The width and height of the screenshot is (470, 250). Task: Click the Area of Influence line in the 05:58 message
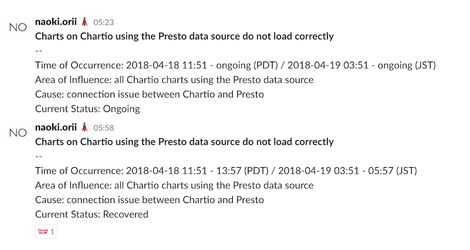tap(174, 185)
